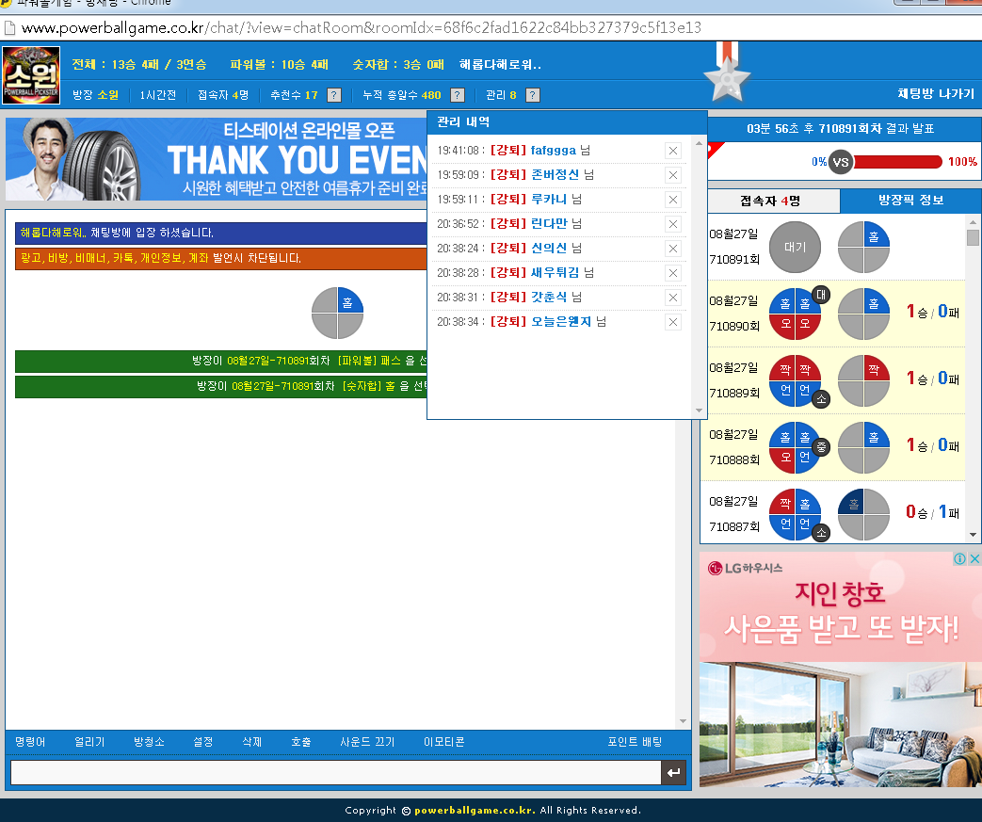This screenshot has height=822, width=982.
Task: Click result circle for round 710890
Action: [795, 314]
